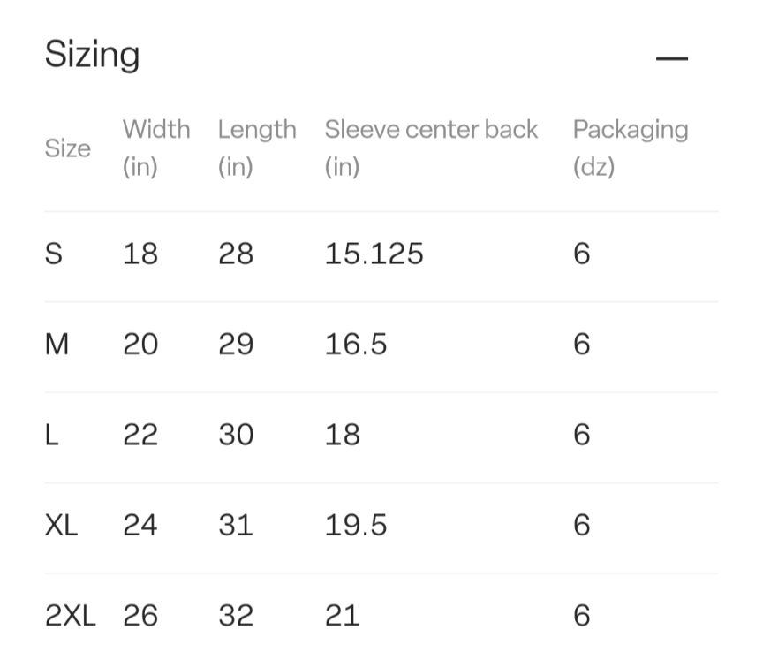Click width value 24 in XL row
The image size is (763, 660).
point(140,525)
